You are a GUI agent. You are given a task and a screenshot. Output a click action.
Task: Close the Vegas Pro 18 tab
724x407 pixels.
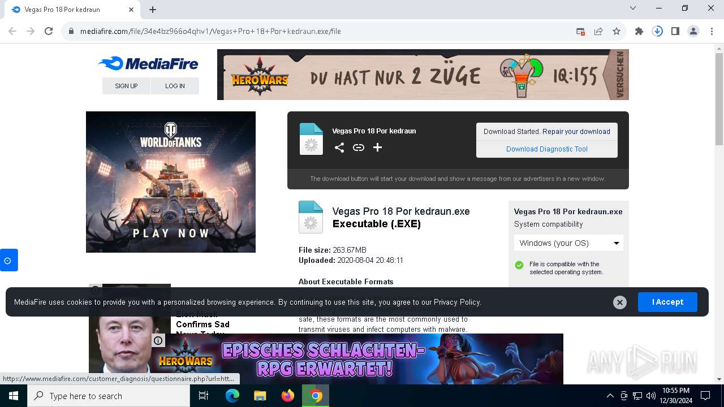(x=131, y=10)
